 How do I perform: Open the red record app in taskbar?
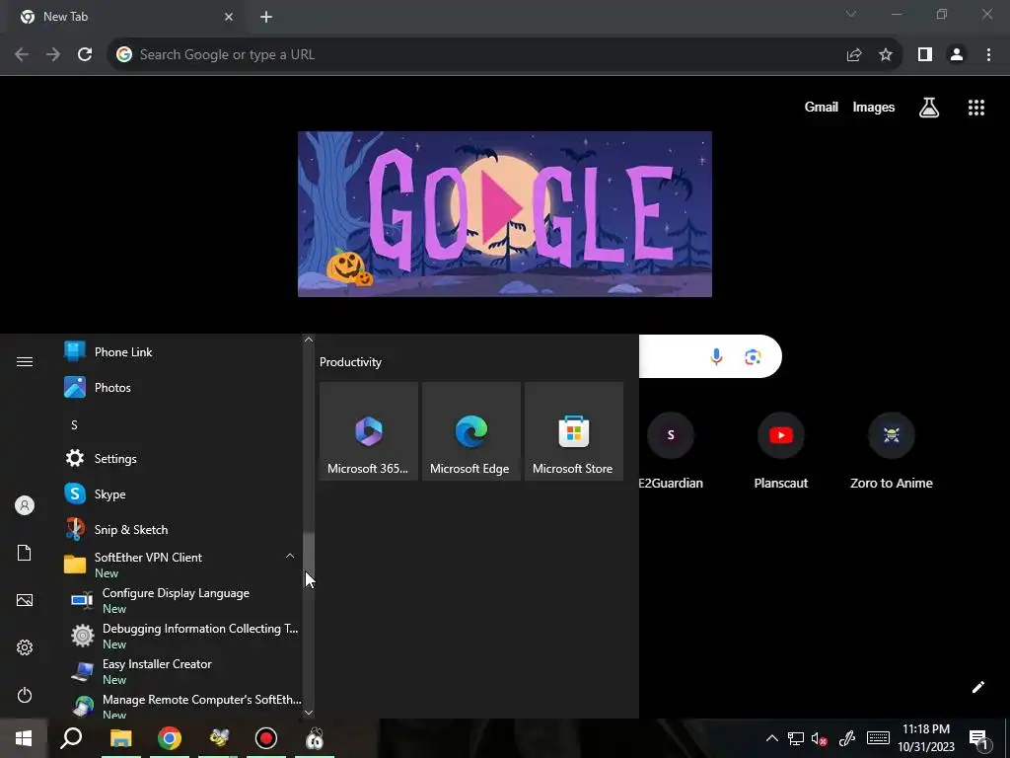pyautogui.click(x=266, y=738)
